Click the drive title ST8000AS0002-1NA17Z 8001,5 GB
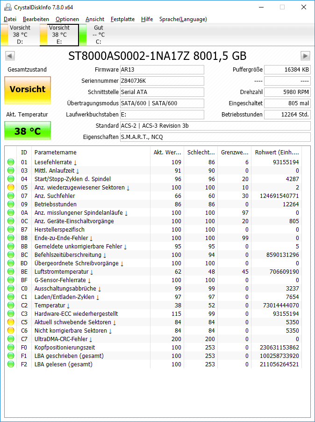The width and height of the screenshot is (315, 422). (157, 56)
